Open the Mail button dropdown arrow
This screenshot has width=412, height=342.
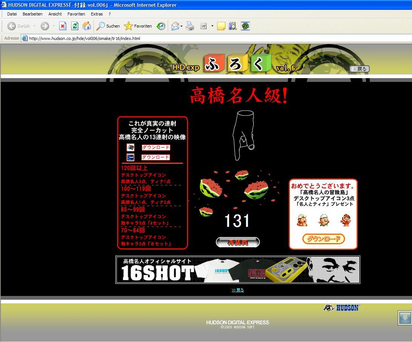pyautogui.click(x=182, y=26)
